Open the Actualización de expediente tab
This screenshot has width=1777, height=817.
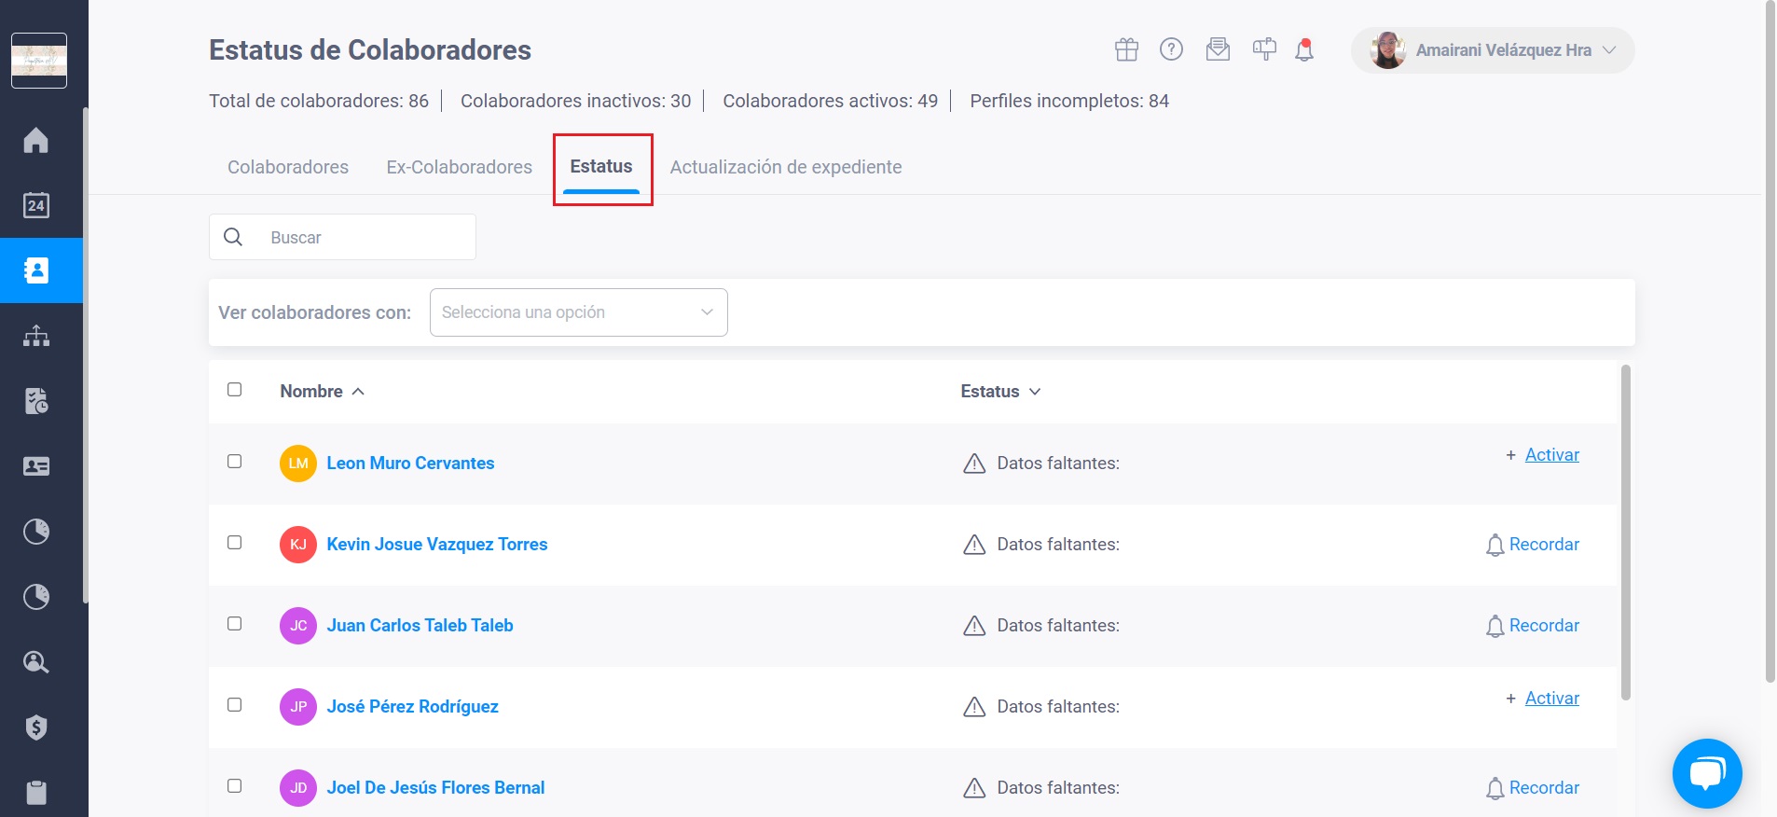(786, 167)
